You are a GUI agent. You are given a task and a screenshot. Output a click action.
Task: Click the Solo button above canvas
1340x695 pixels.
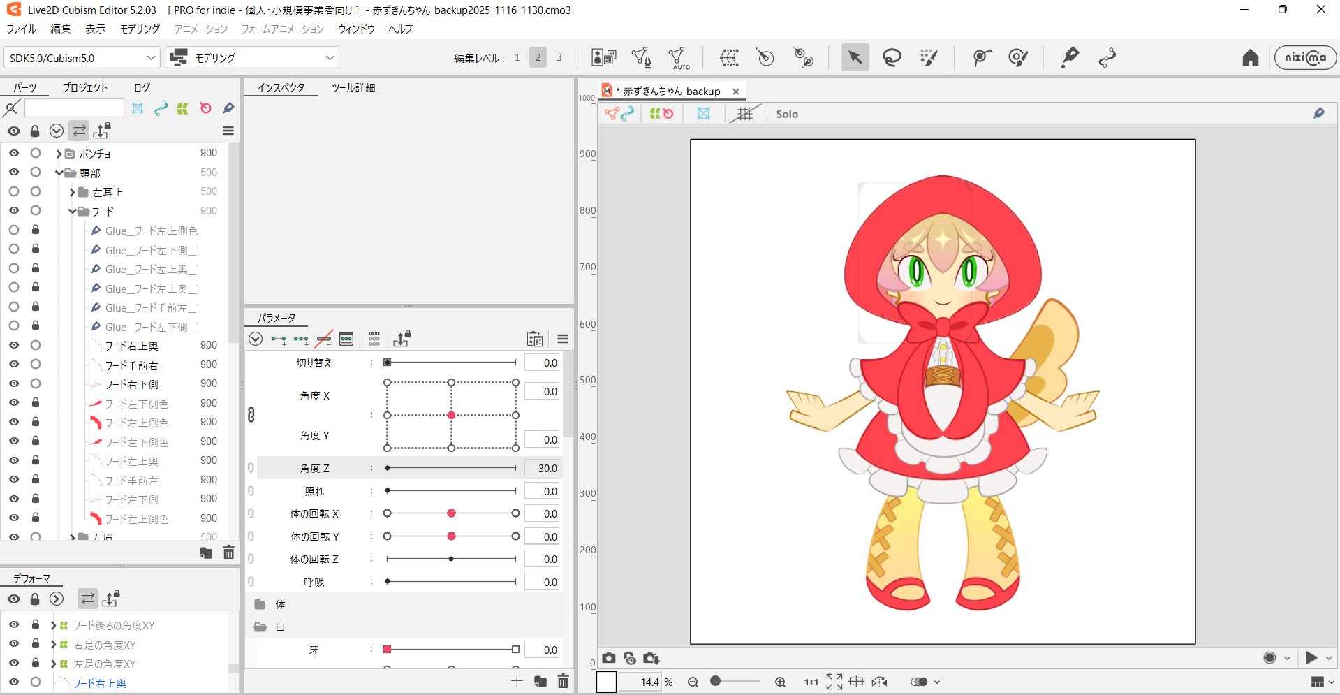pyautogui.click(x=786, y=114)
